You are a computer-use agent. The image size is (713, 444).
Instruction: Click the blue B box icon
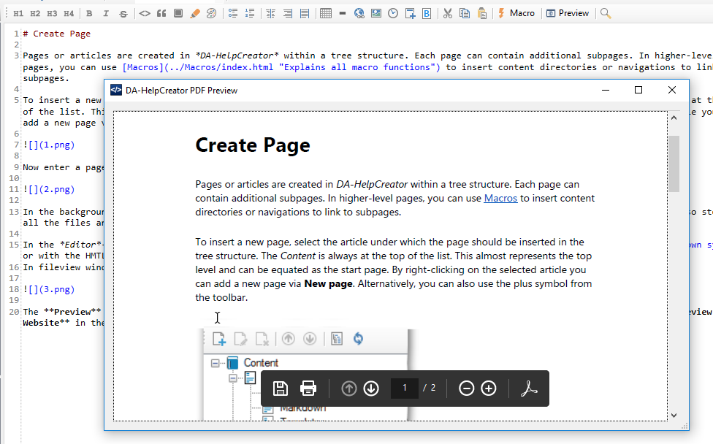pos(427,14)
